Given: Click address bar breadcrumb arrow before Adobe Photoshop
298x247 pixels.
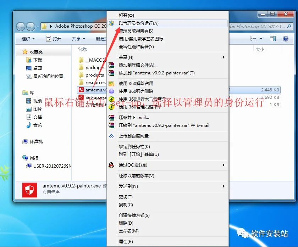Looking at the screenshot, I should [51, 26].
